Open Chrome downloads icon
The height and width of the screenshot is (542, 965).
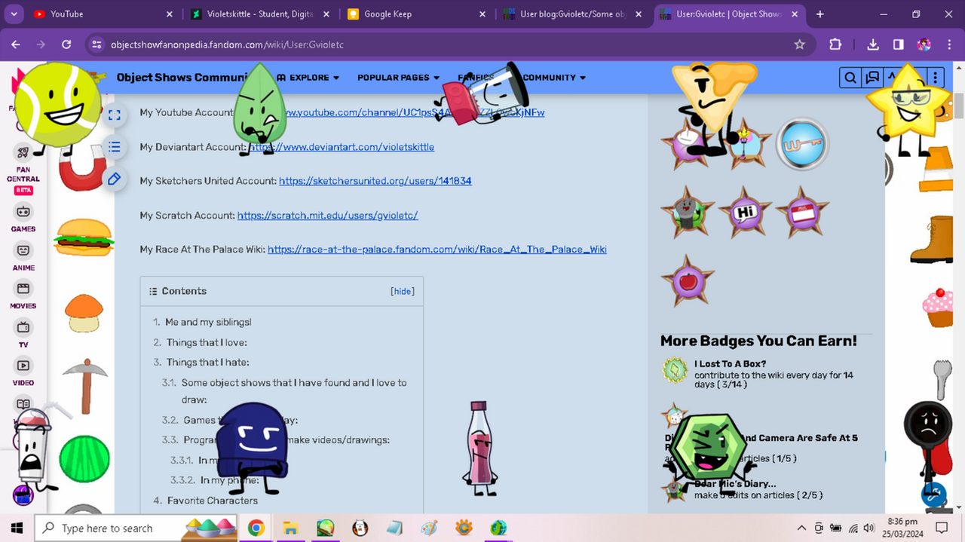click(873, 44)
